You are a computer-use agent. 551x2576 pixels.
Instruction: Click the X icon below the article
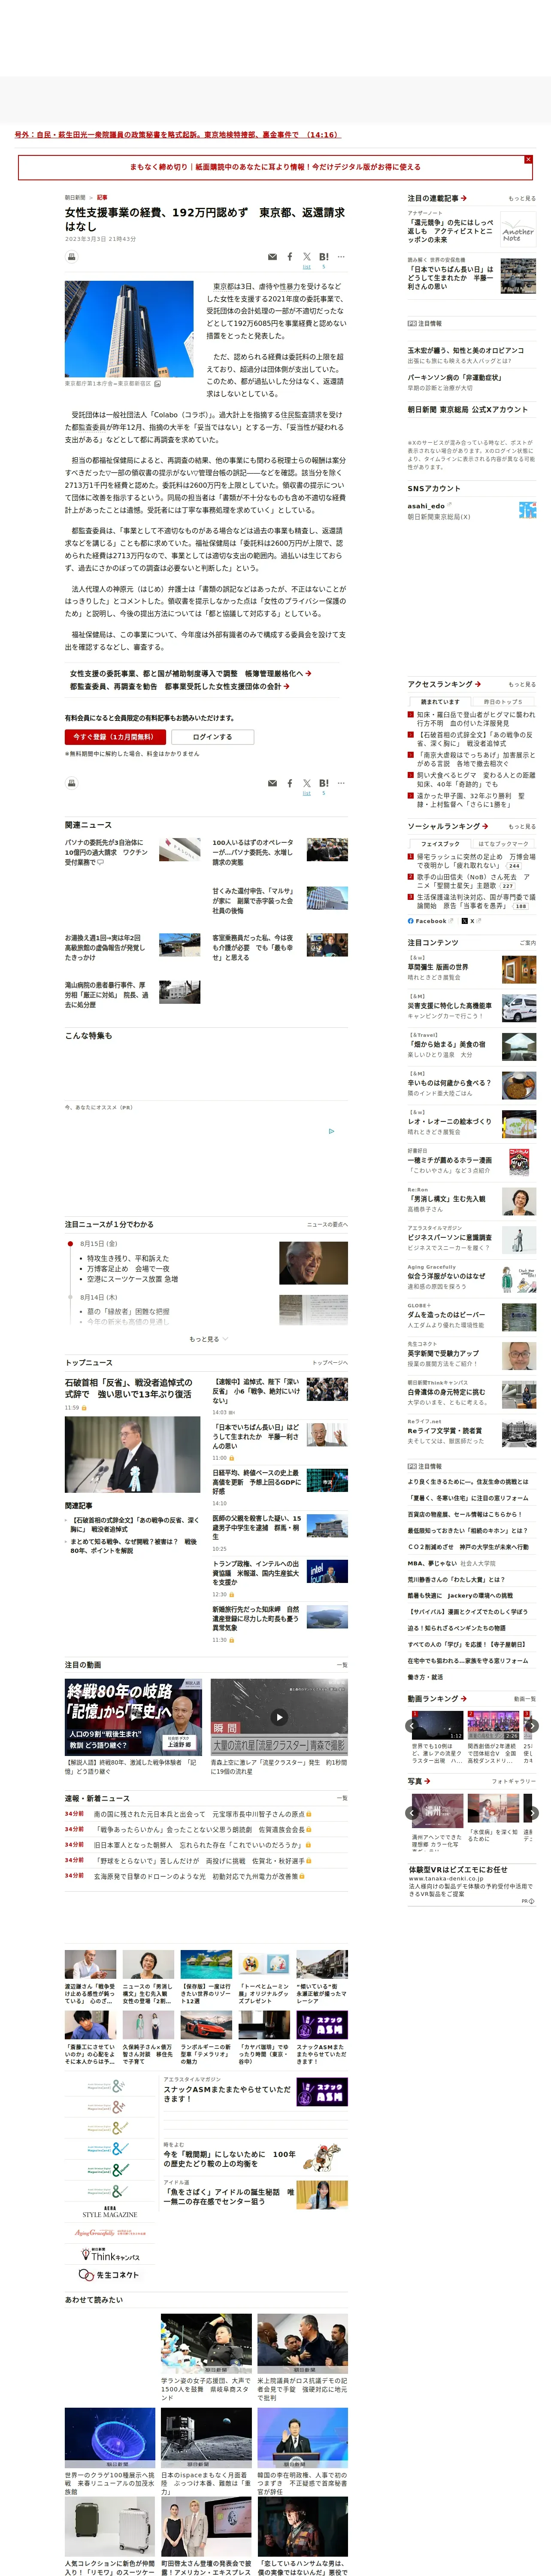click(x=307, y=783)
